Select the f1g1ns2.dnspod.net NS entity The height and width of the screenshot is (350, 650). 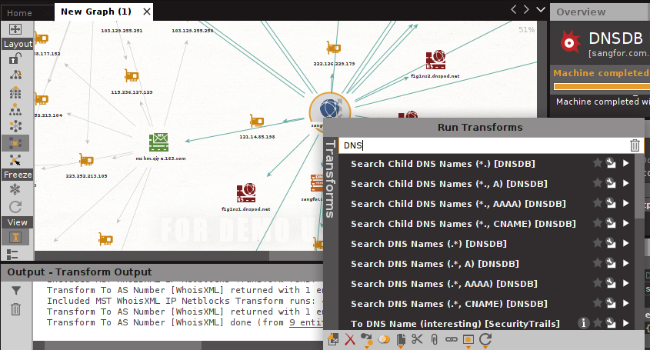coord(435,60)
